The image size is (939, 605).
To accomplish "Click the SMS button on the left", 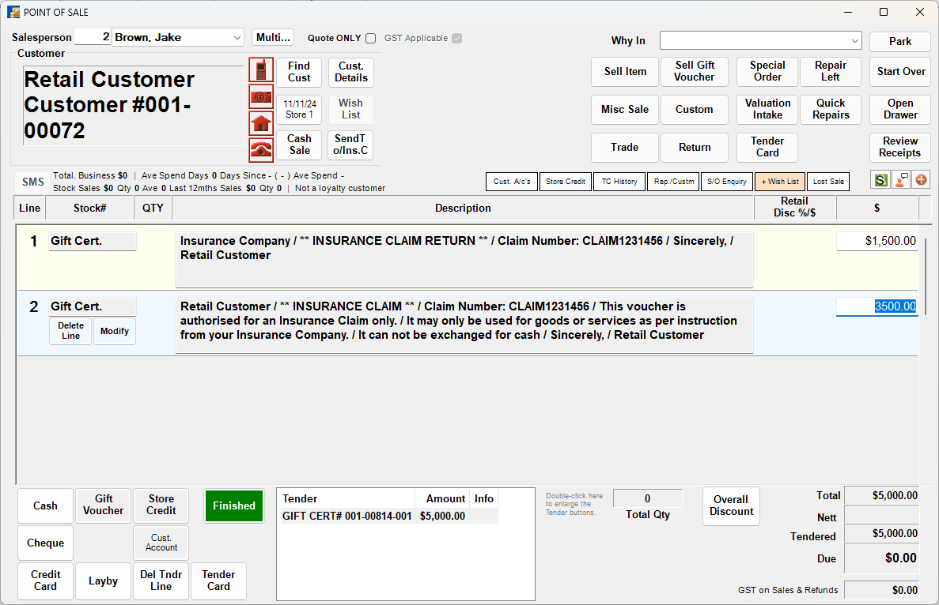I will click(x=31, y=181).
